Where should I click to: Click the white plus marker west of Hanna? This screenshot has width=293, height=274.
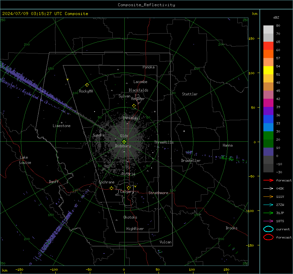184,131
